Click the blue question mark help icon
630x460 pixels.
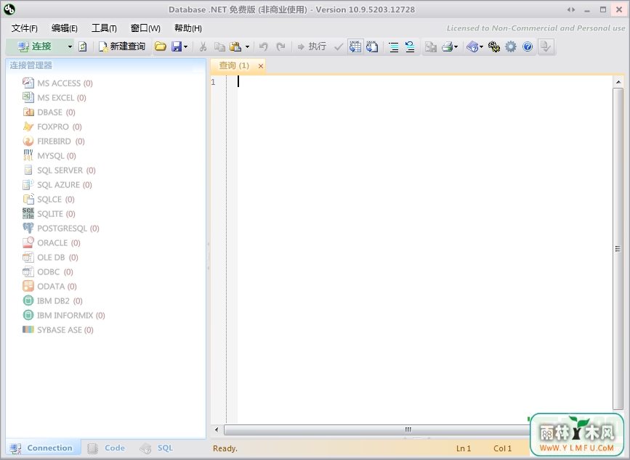[528, 47]
